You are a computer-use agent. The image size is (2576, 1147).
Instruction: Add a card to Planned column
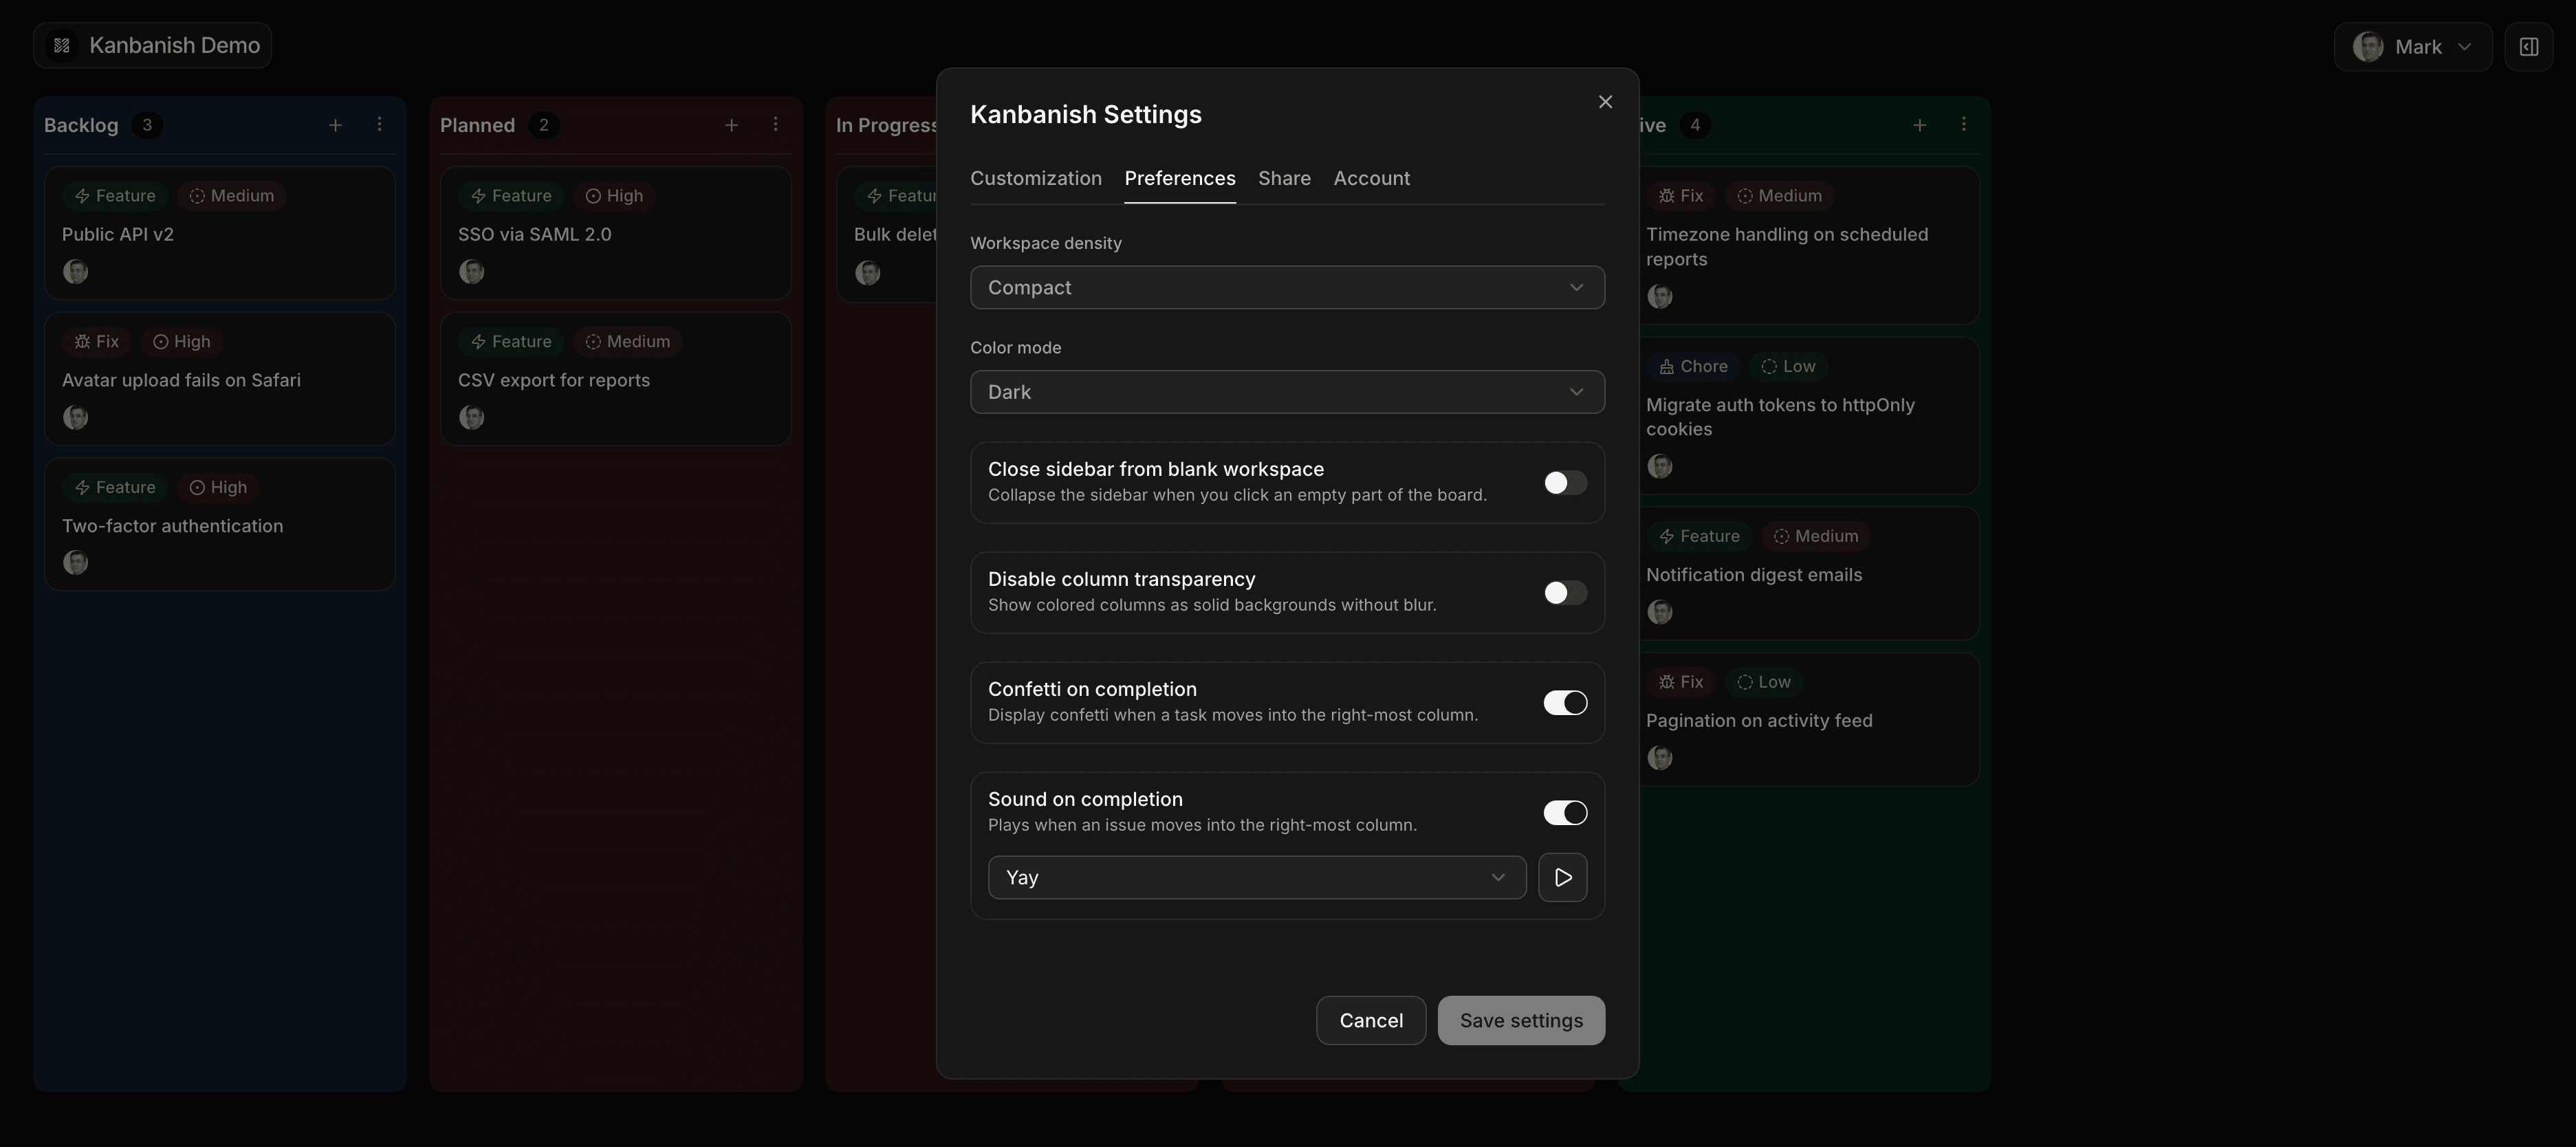[x=731, y=125]
